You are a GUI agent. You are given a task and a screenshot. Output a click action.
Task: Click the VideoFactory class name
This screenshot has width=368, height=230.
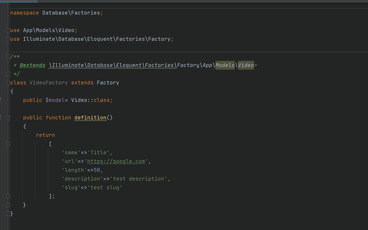pyautogui.click(x=49, y=83)
